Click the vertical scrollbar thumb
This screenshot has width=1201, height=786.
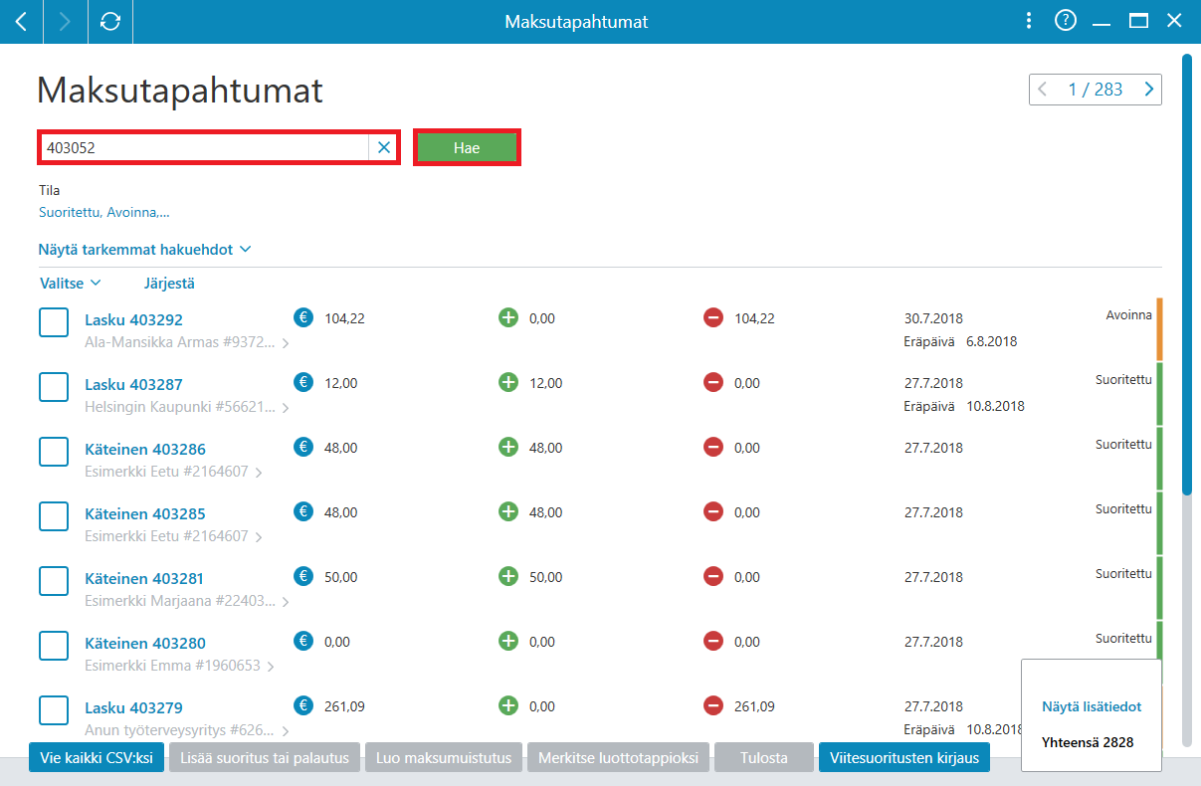tap(1186, 274)
